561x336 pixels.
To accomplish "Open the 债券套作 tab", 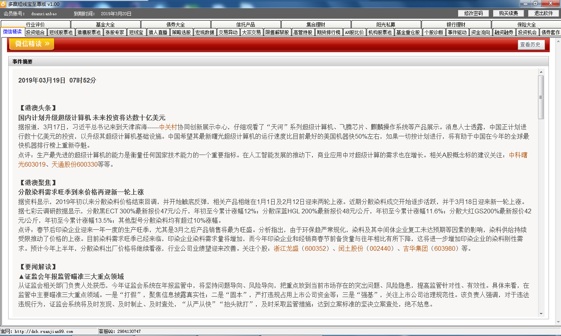I will 550,32.
